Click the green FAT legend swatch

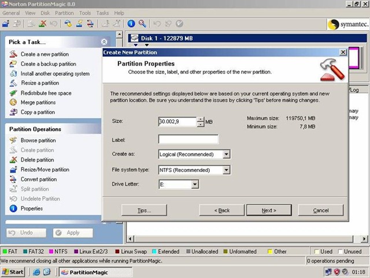[x=5, y=251]
